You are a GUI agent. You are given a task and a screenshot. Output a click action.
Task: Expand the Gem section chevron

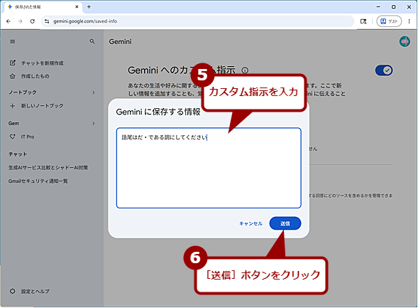pos(94,124)
